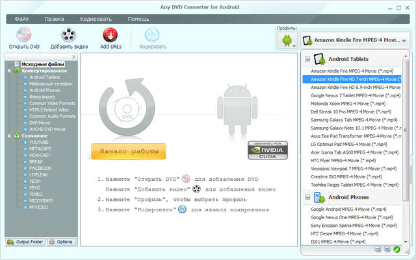Collapse the Downloaded tree node
This screenshot has width=416, height=260.
(9, 136)
